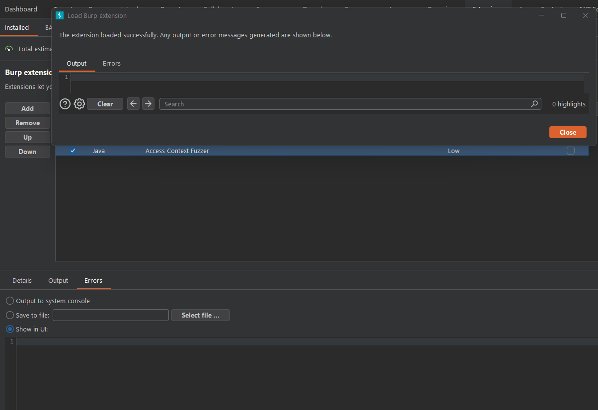Click the Burp lightning logo in dialog title

60,15
